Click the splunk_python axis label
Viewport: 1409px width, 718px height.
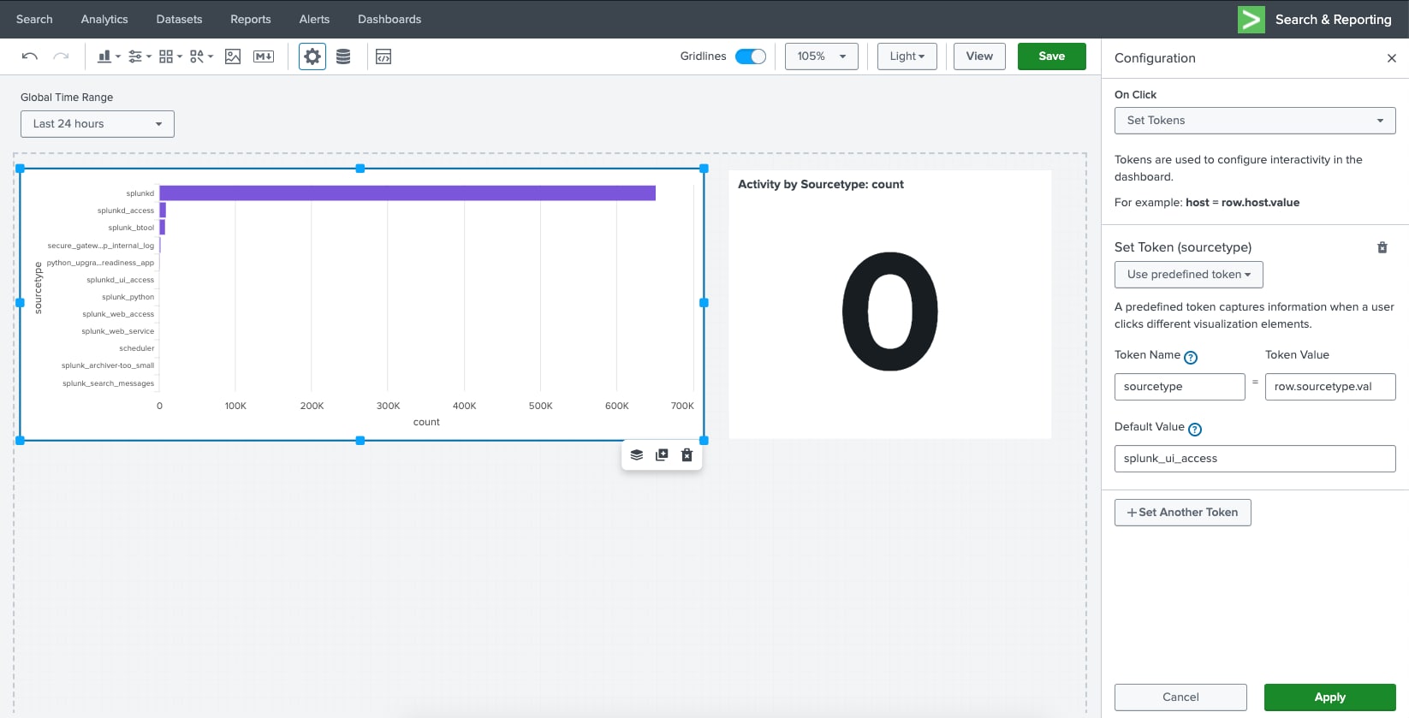point(128,297)
